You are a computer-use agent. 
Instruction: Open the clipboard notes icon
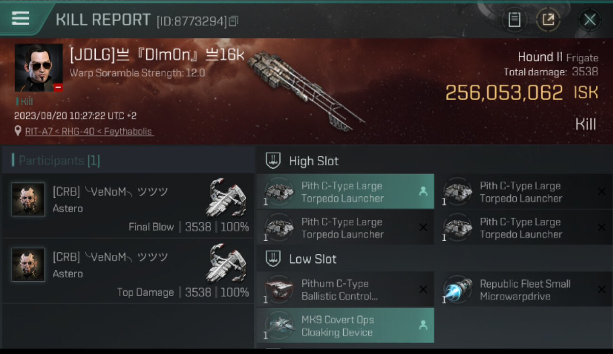tap(514, 20)
